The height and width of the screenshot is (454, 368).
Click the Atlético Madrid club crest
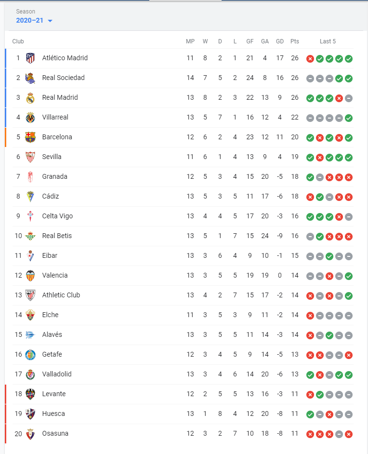30,58
